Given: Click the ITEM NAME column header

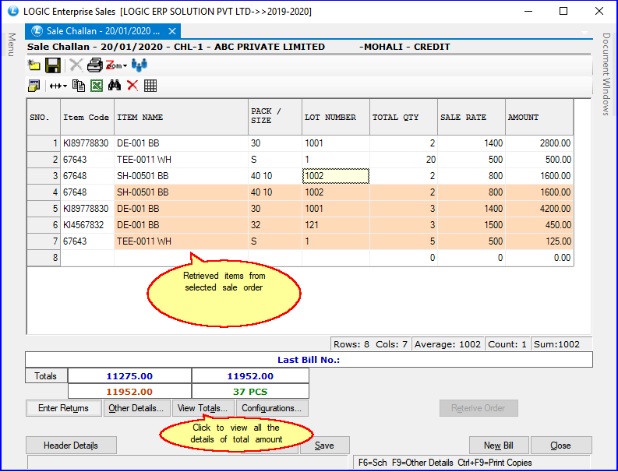Looking at the screenshot, I should (181, 117).
